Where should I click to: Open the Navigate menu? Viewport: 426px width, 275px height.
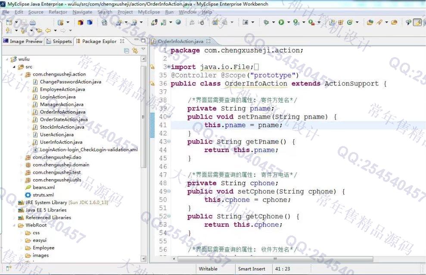(x=82, y=12)
